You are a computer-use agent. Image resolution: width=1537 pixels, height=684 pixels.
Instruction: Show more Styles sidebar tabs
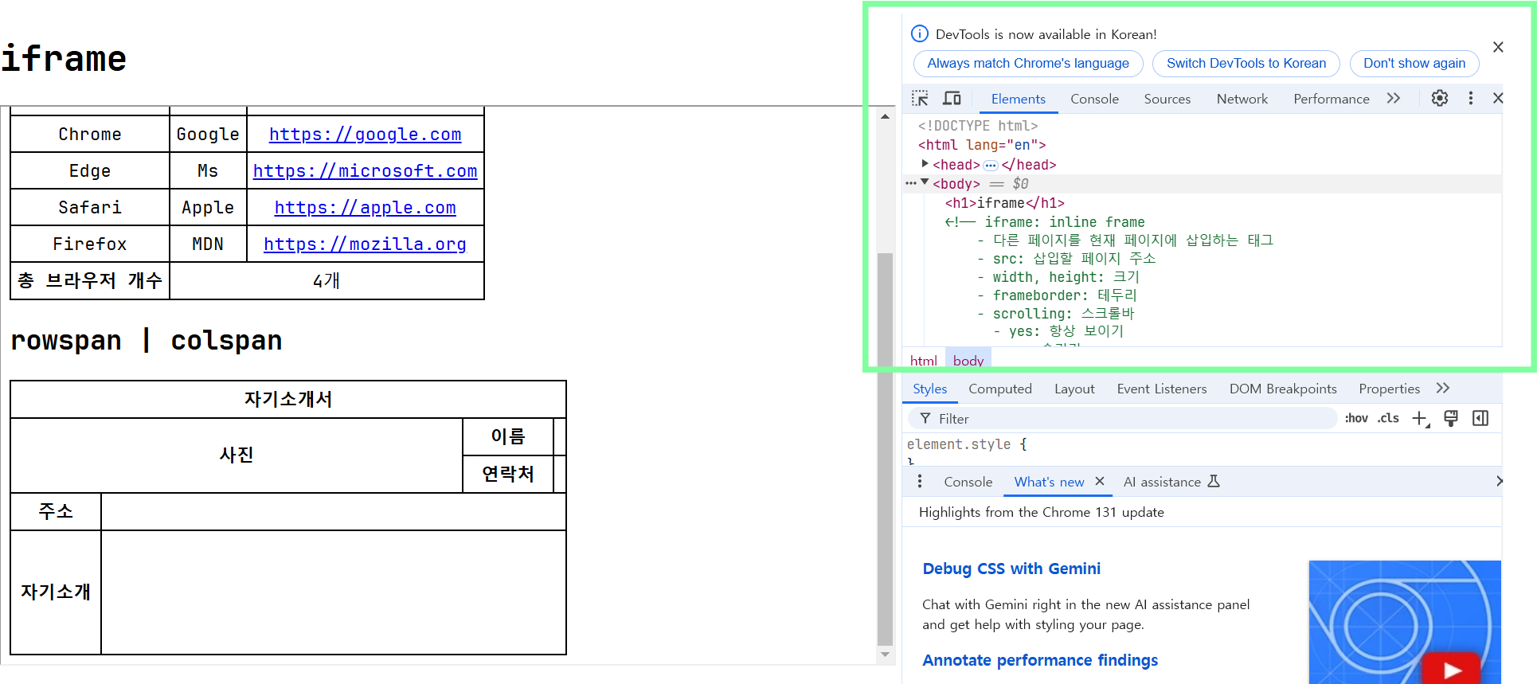(1443, 389)
